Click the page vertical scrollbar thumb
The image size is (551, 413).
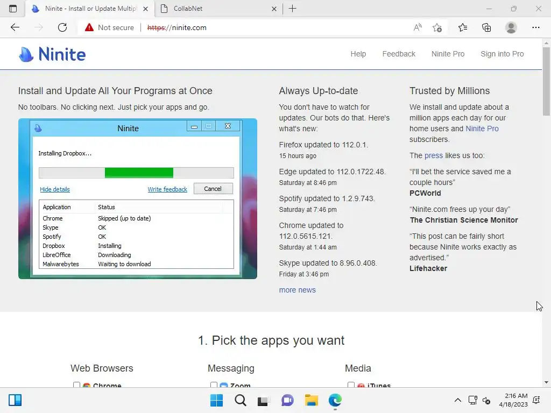(546, 81)
